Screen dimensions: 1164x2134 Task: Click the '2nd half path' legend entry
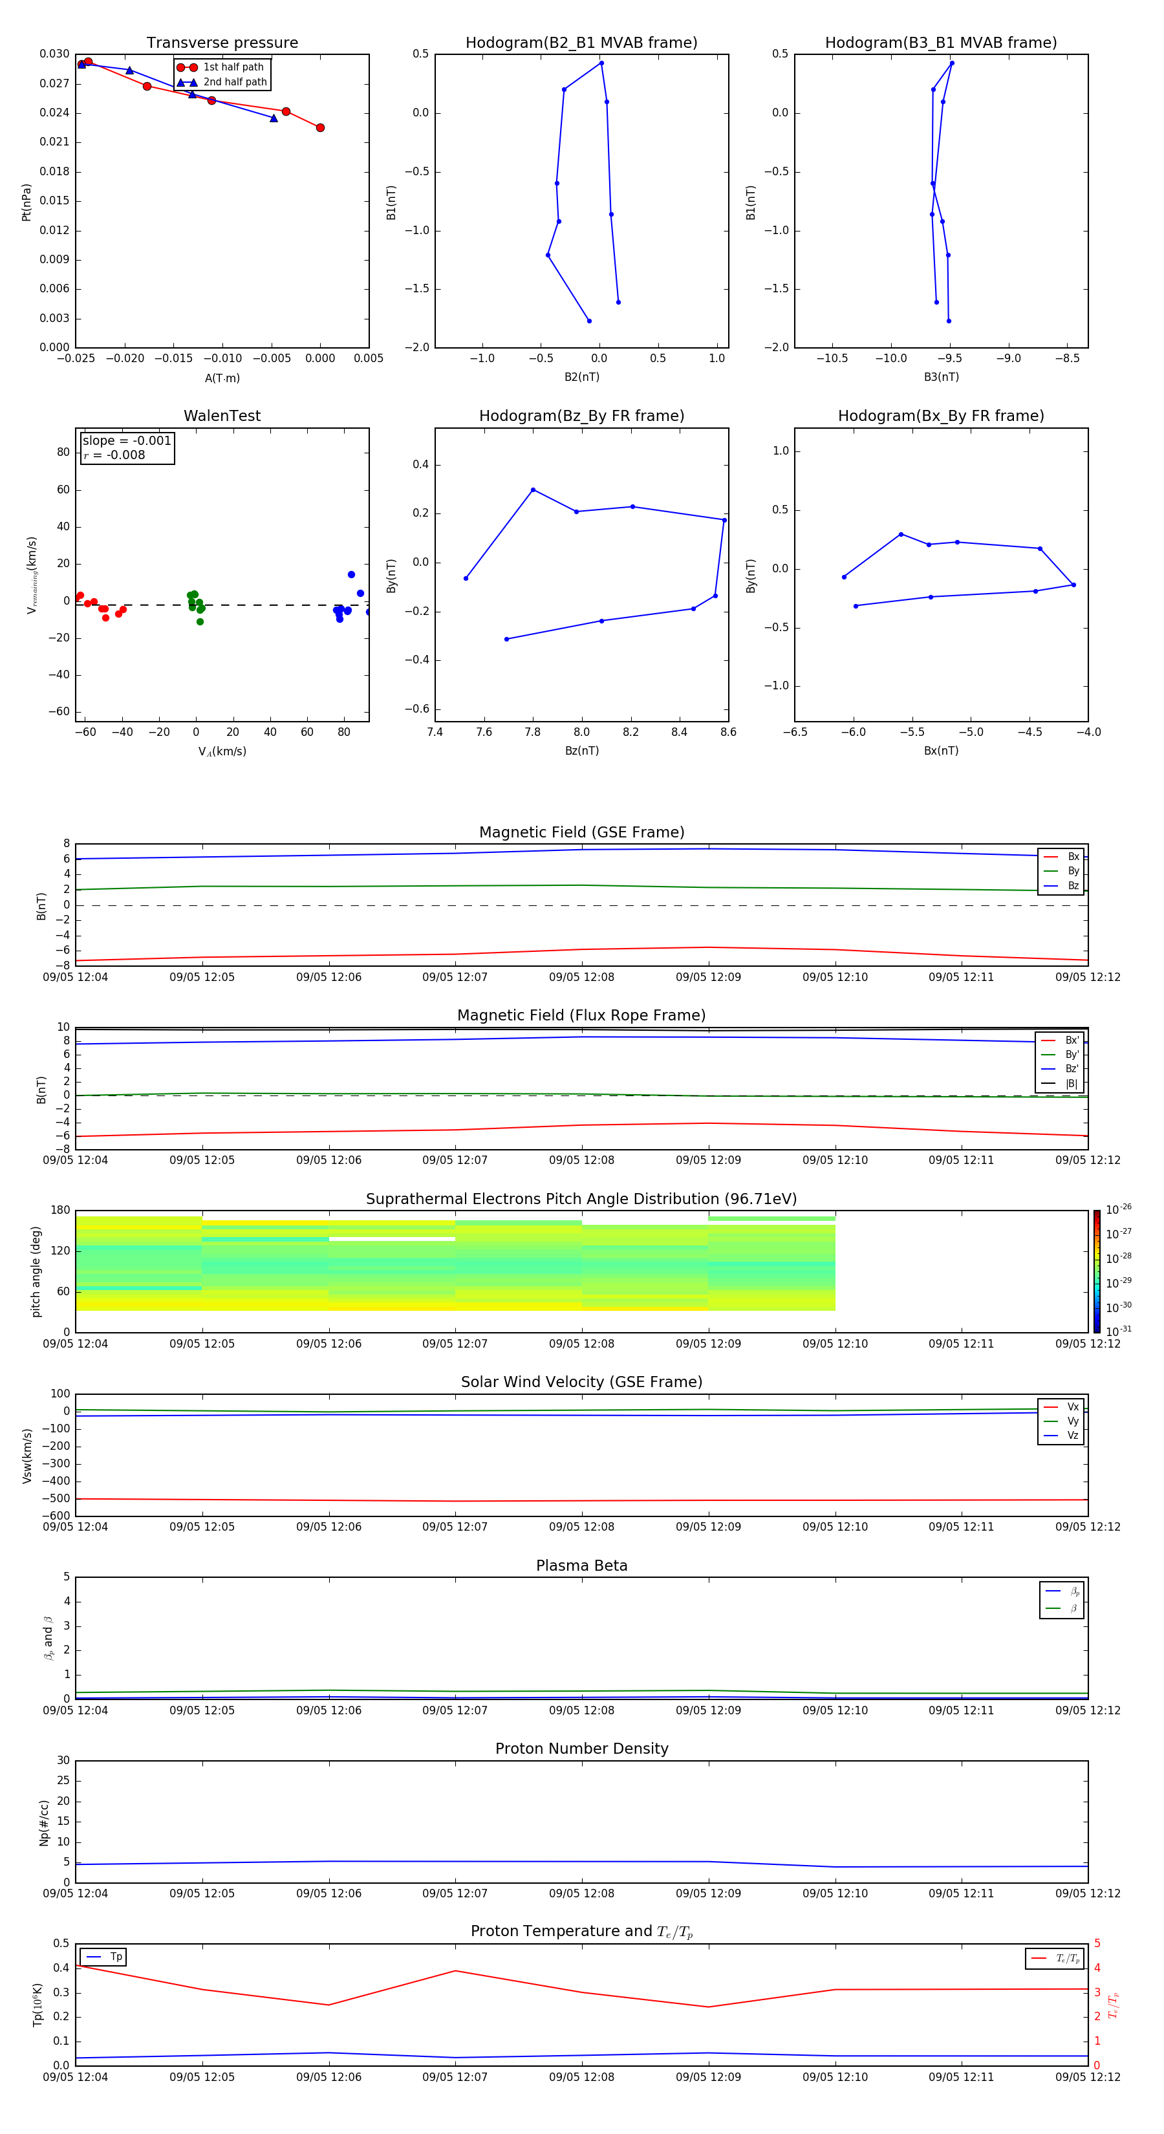click(222, 82)
